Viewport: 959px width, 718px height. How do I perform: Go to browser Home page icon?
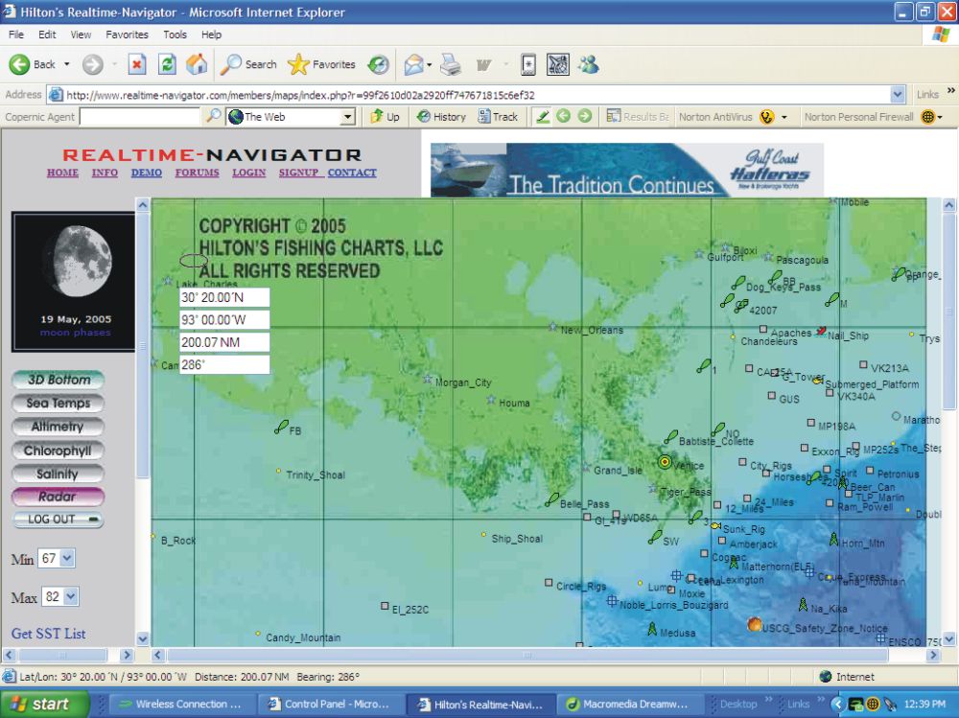[x=197, y=64]
